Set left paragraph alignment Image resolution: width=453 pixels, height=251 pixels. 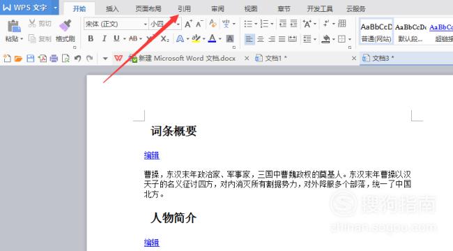pyautogui.click(x=249, y=39)
